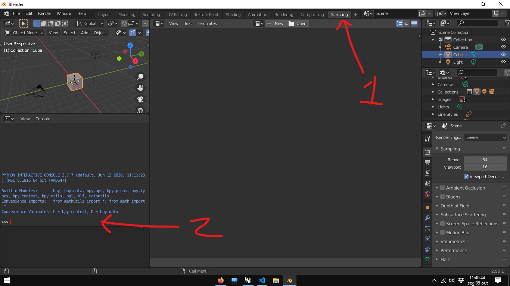This screenshot has height=286, width=510.
Task: Click the Render samples field showing 64
Action: tap(485, 160)
